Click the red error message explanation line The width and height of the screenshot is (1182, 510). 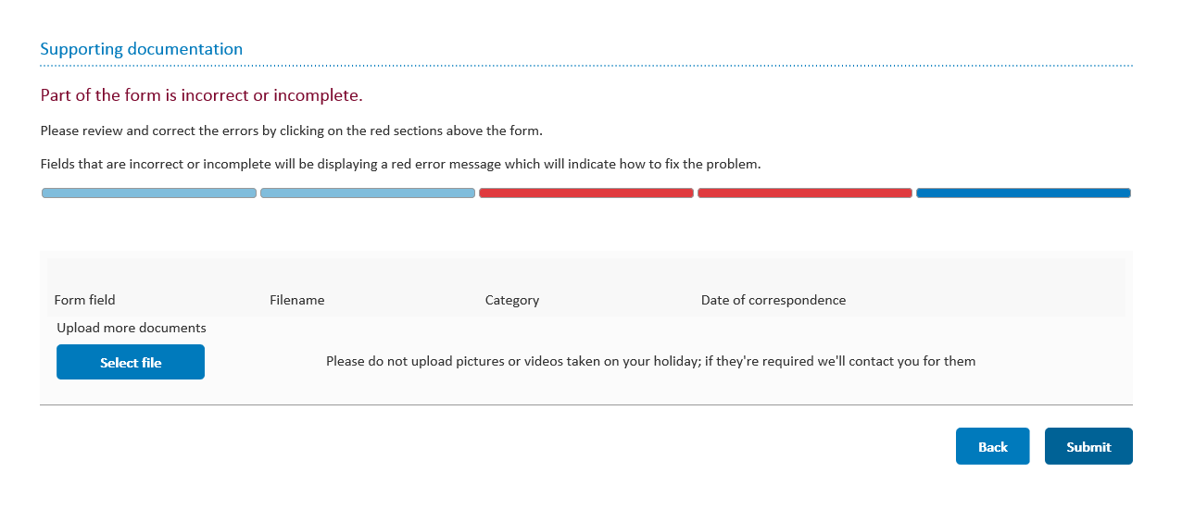click(x=400, y=164)
